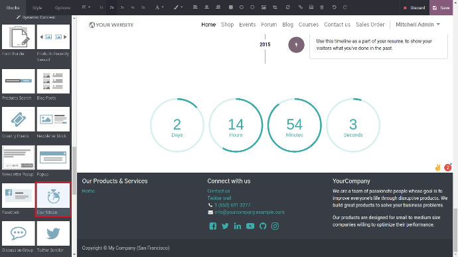Open the YouTube footer social icon
The height and width of the screenshot is (257, 458).
click(250, 226)
